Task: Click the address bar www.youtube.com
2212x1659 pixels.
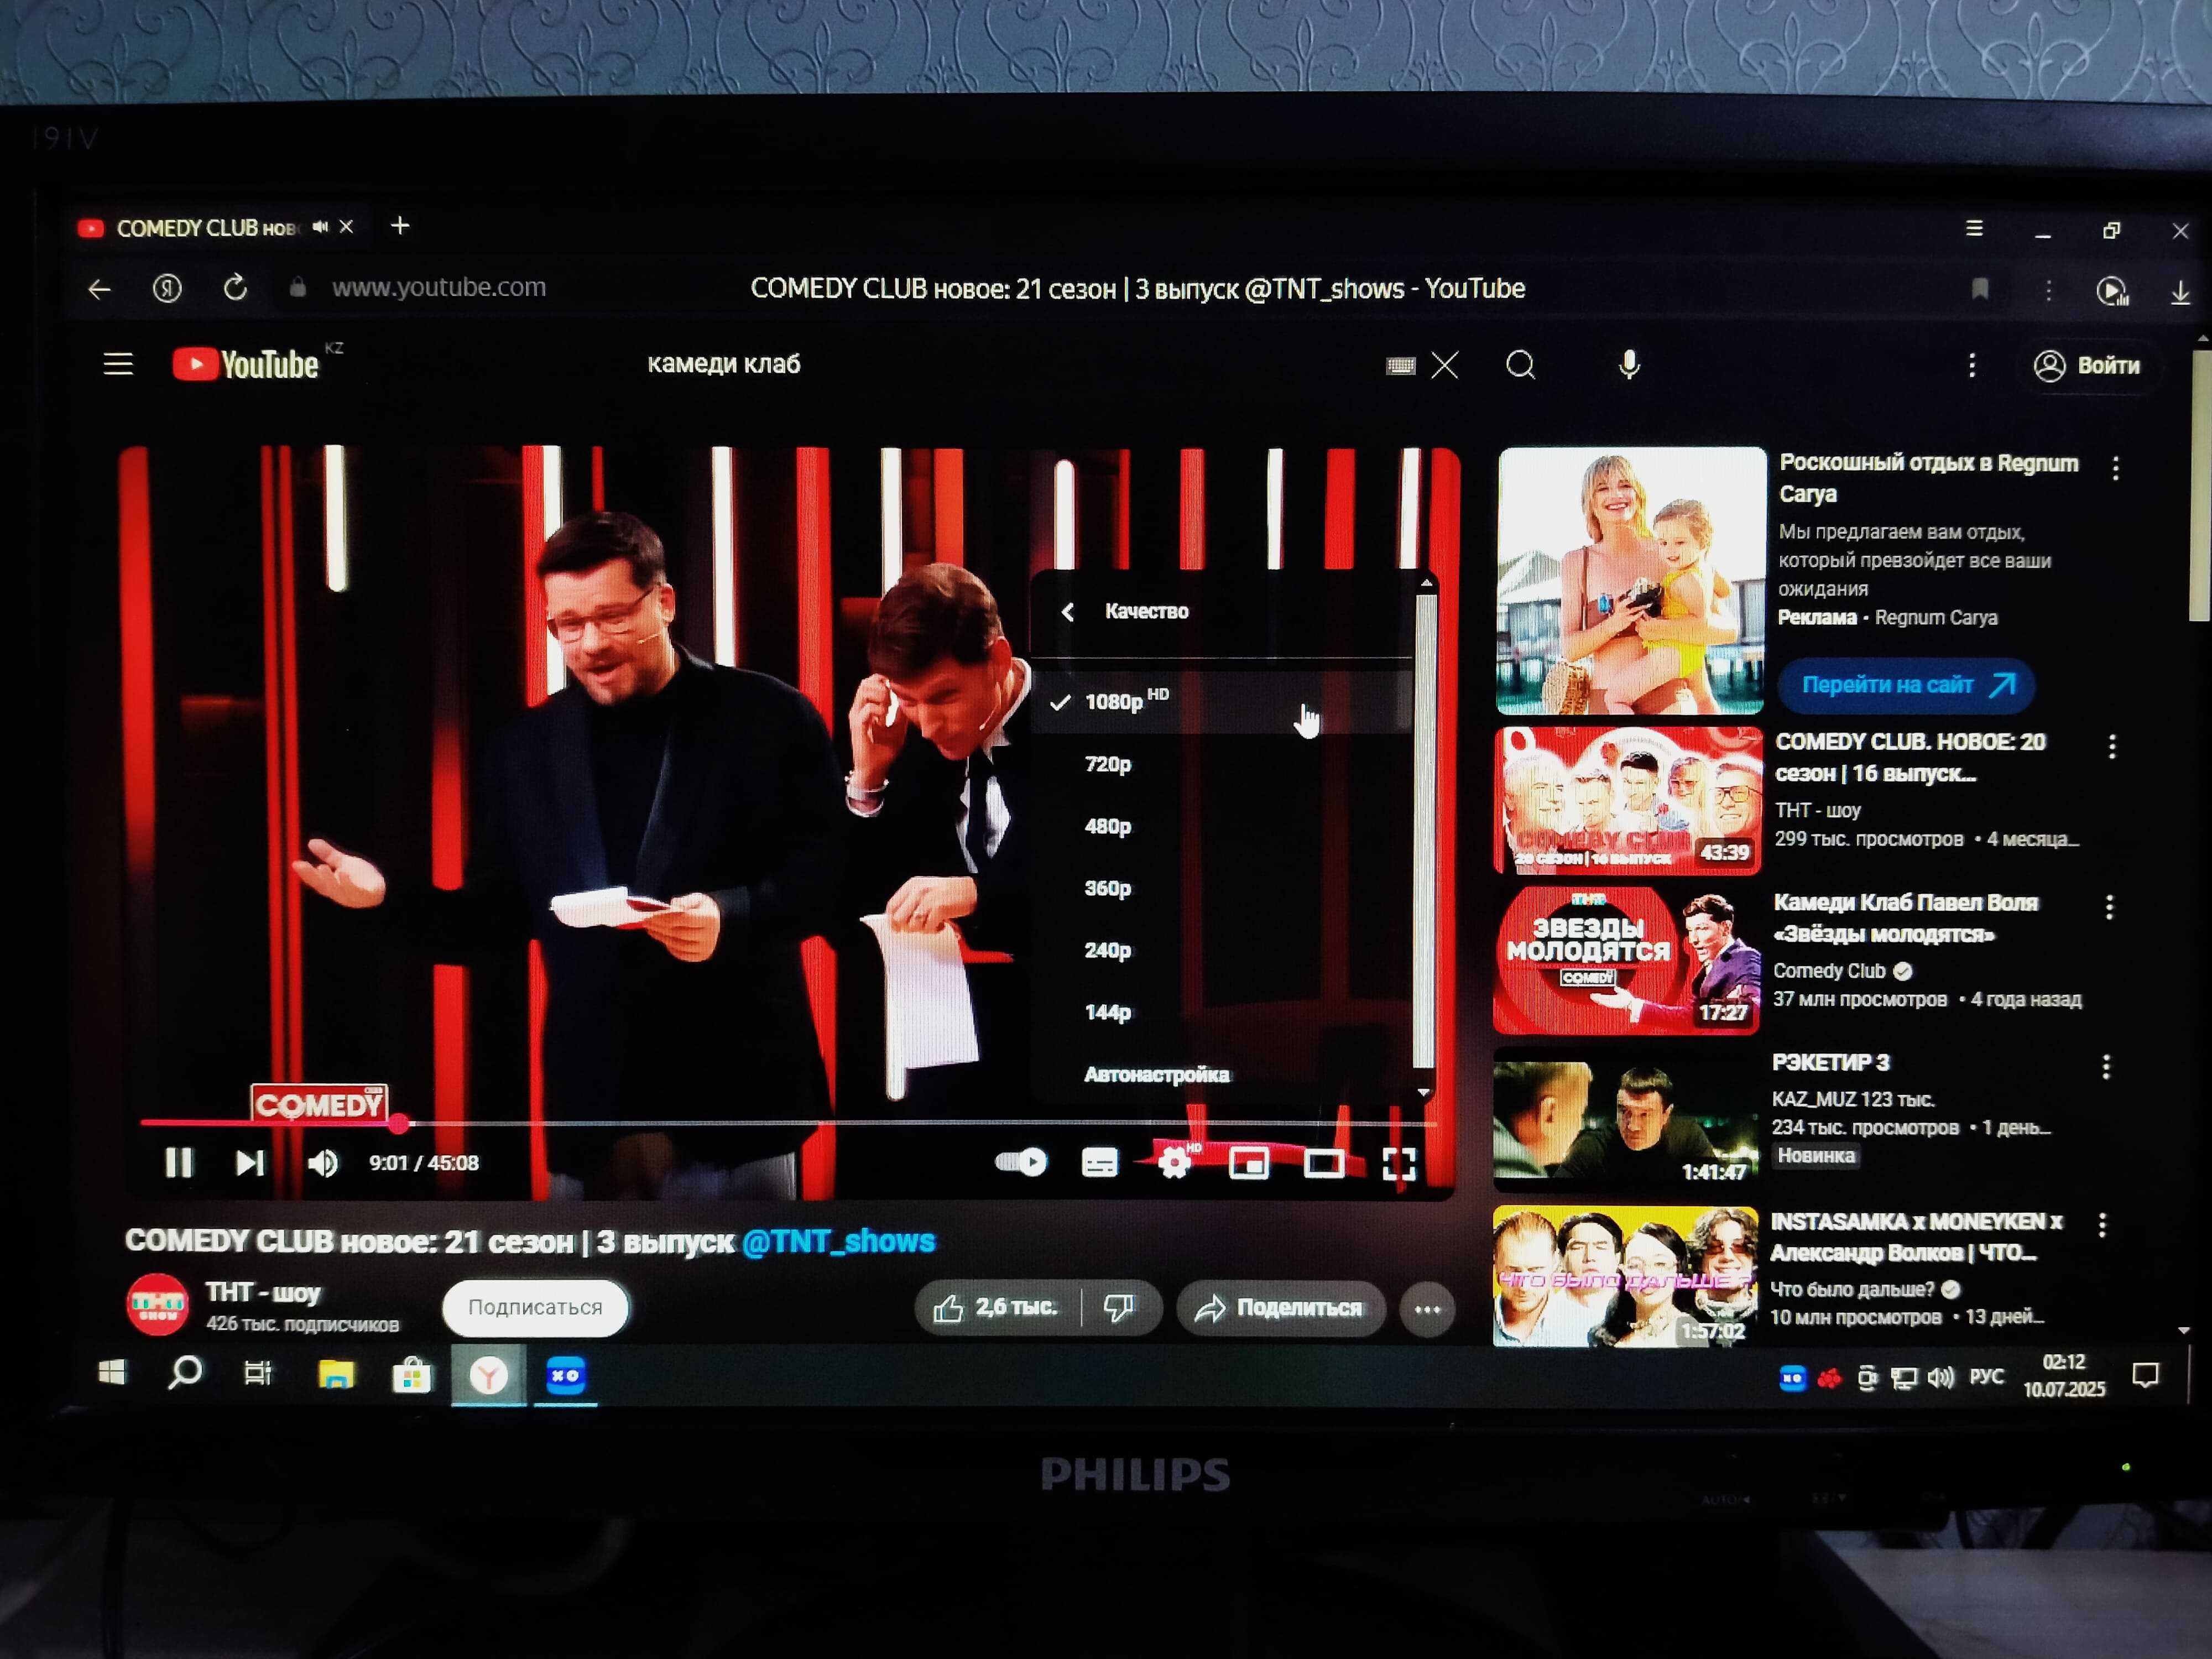Action: click(x=439, y=287)
